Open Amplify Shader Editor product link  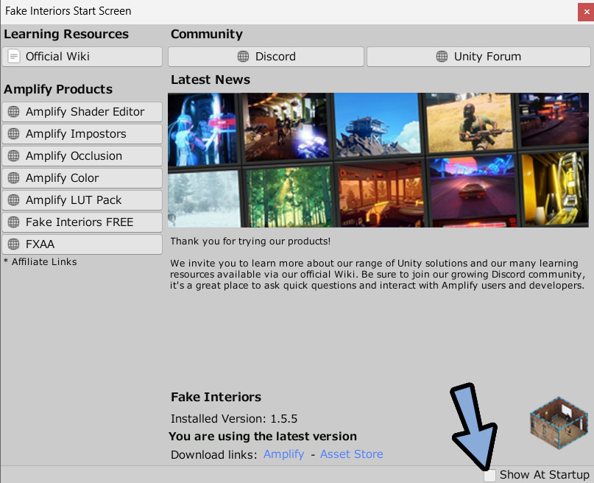[82, 112]
